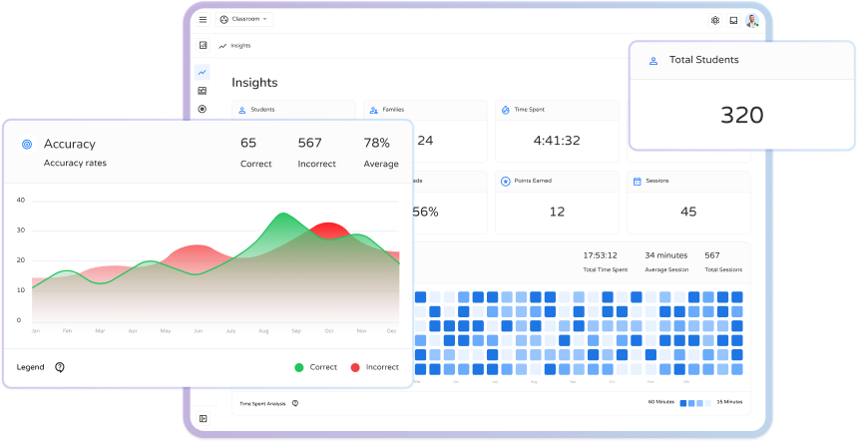
Task: Click the circular target sidebar icon
Action: click(203, 109)
